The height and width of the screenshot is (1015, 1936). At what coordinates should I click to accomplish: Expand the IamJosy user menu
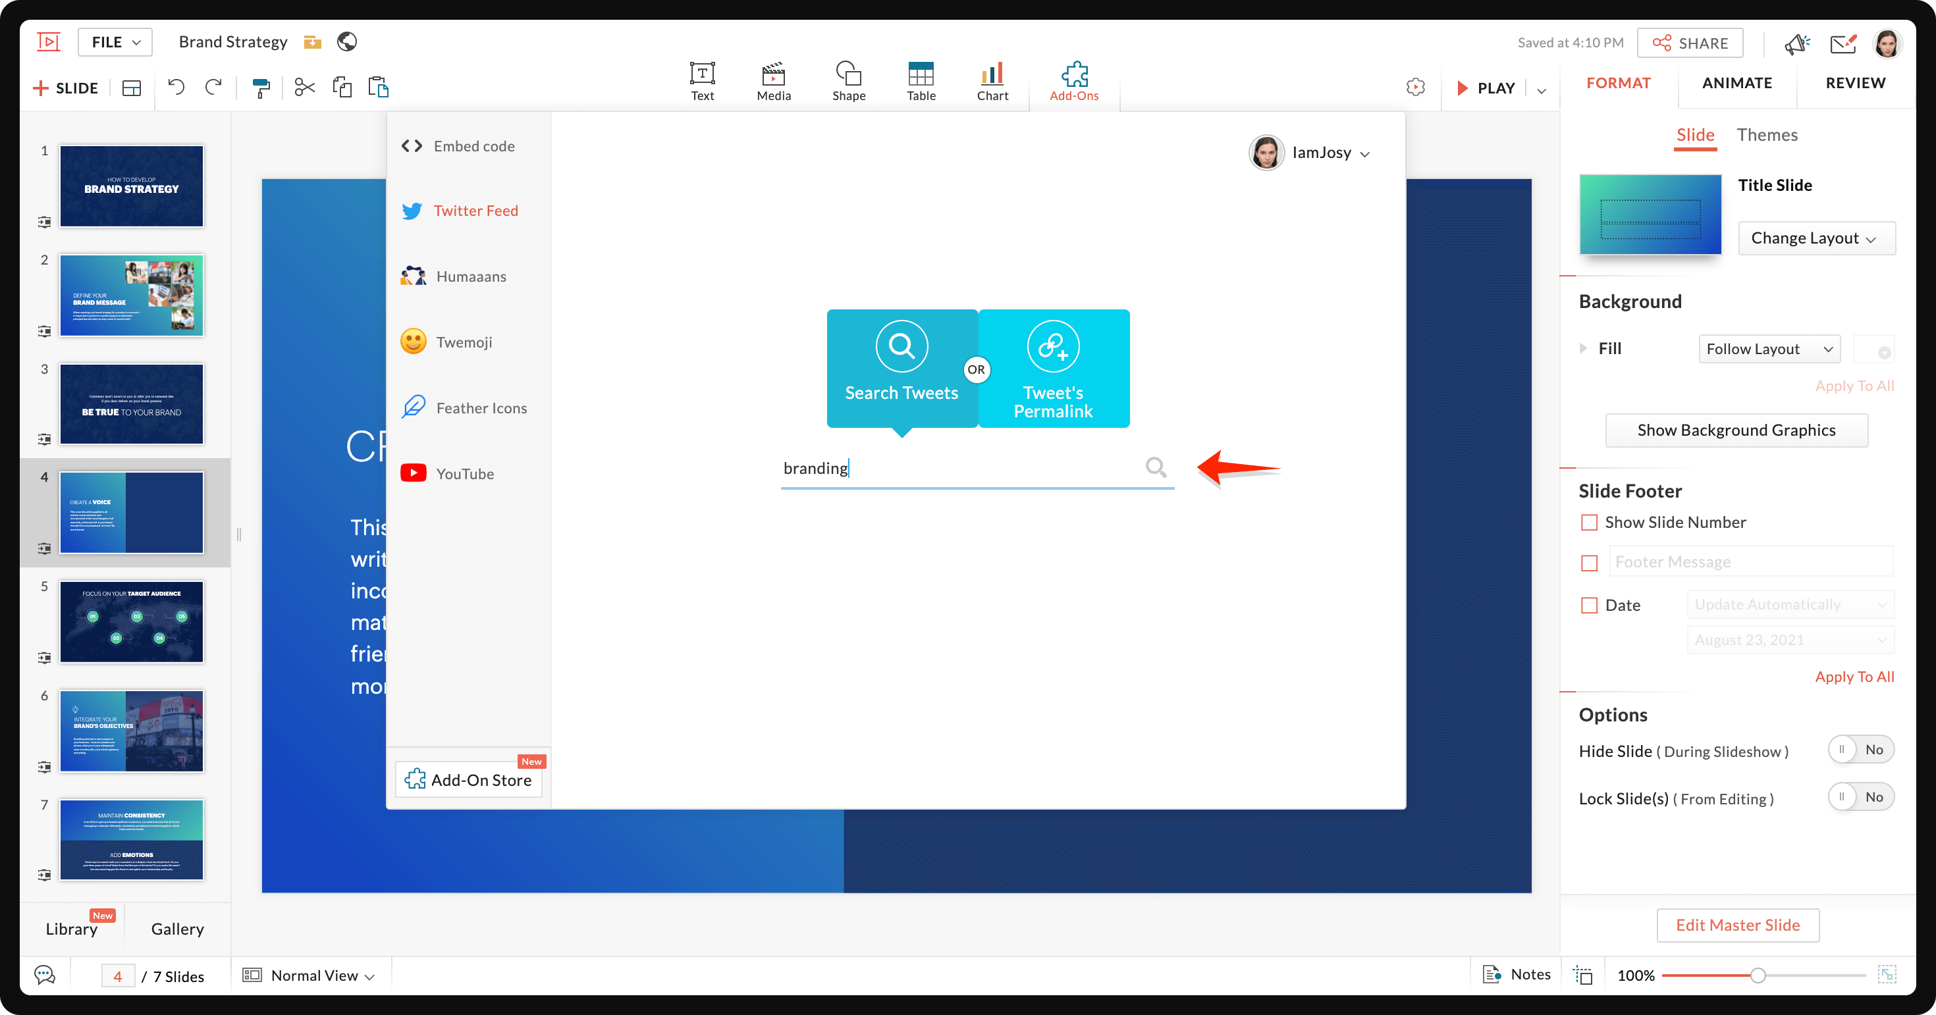pos(1362,152)
